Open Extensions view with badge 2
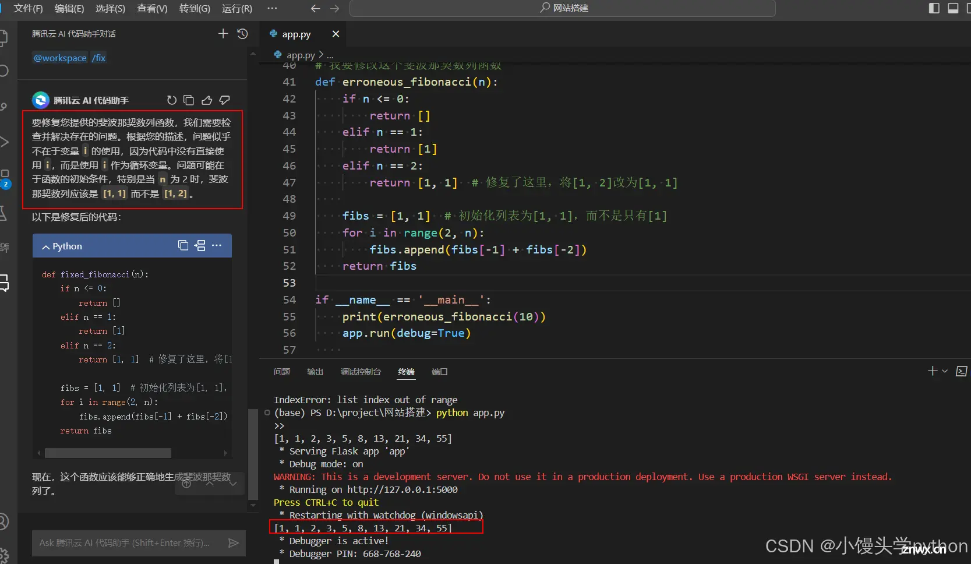This screenshot has height=564, width=971. (5, 178)
